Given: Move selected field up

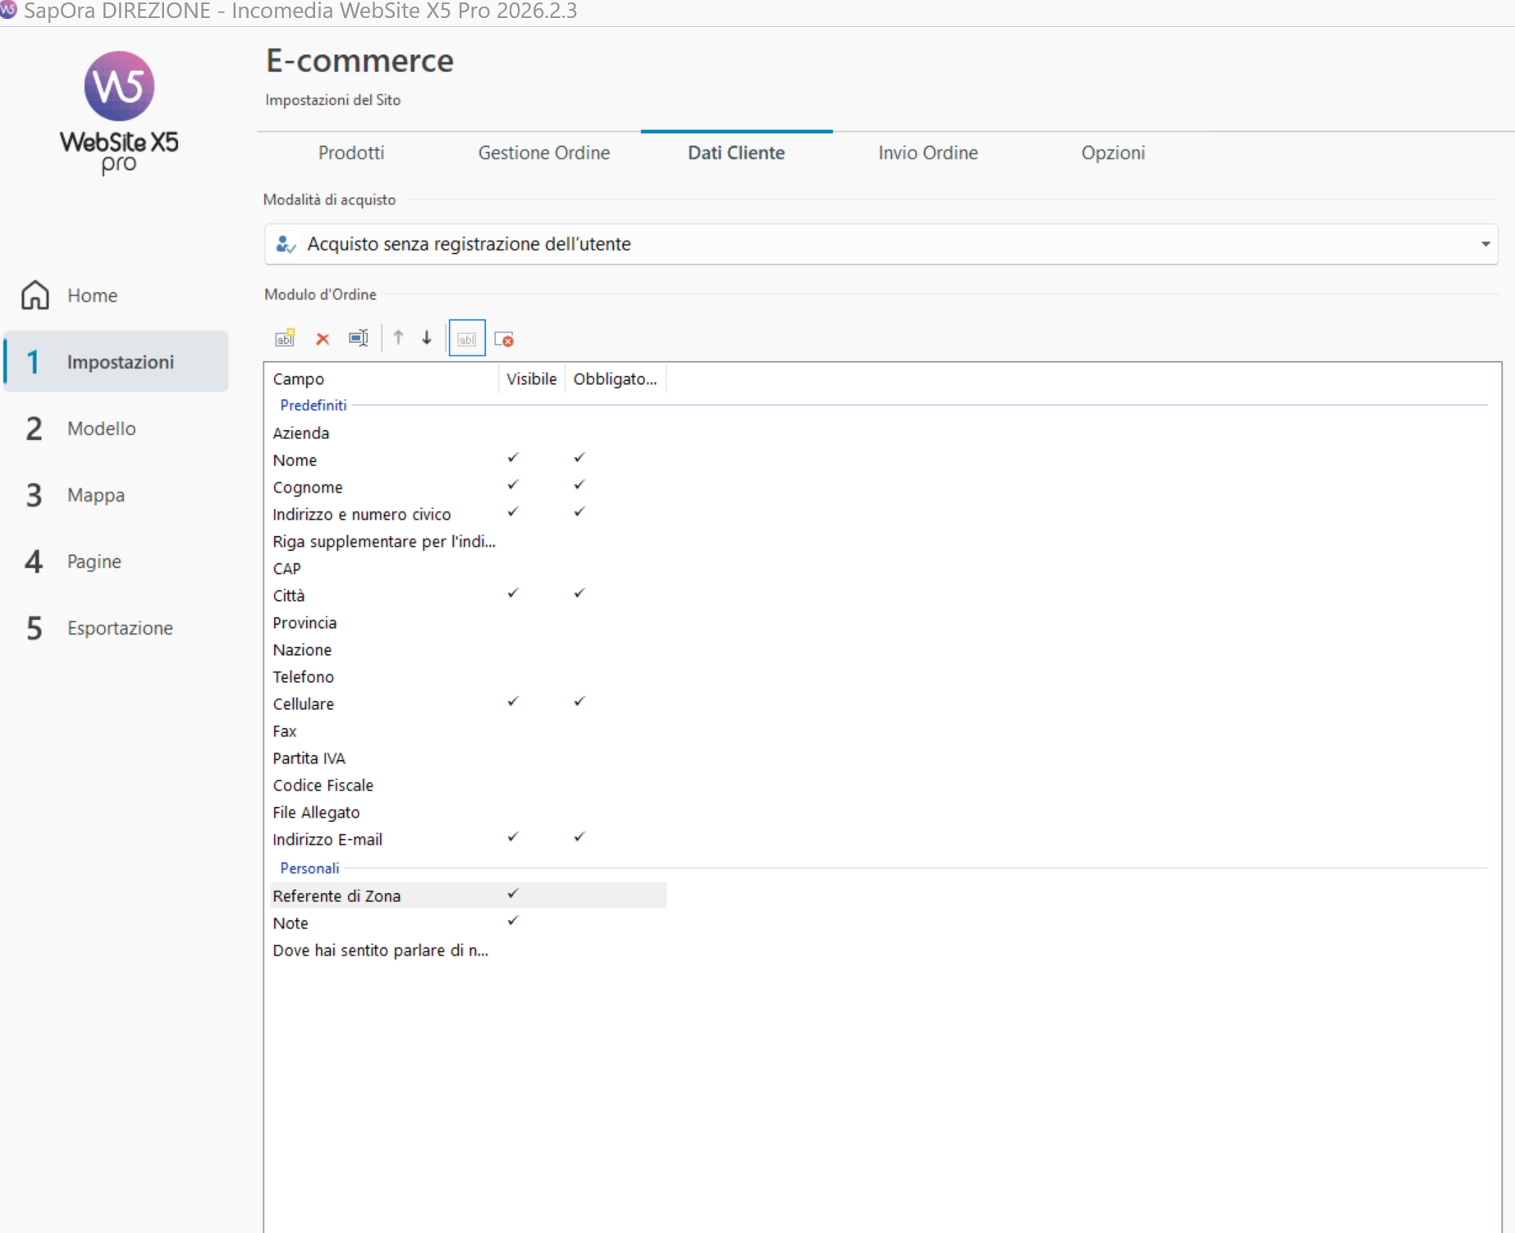Looking at the screenshot, I should coord(398,337).
